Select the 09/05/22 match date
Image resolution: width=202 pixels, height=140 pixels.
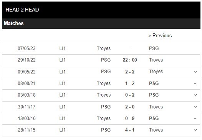tap(26, 72)
